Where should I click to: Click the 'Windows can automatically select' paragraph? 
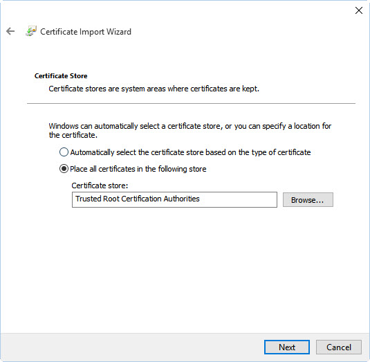[x=190, y=130]
